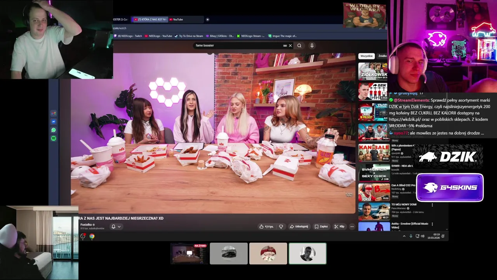Image resolution: width=497 pixels, height=280 pixels.
Task: Open 'Anitta - Envolver' video title
Action: [410, 226]
